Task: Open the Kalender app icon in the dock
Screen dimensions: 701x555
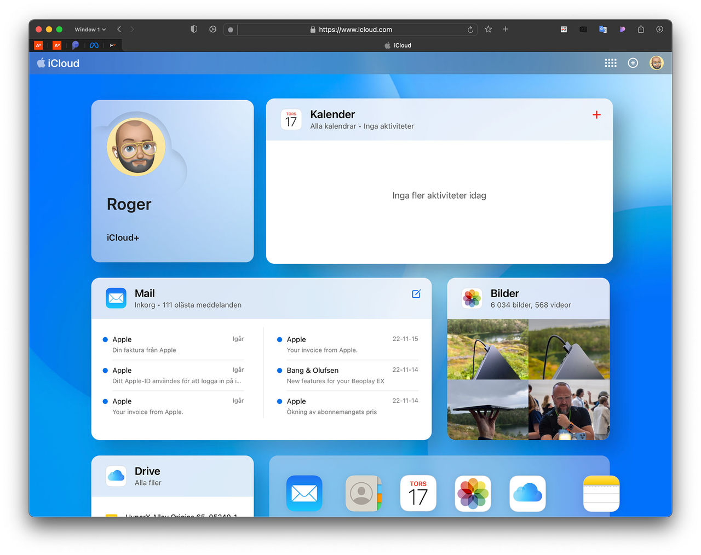Action: [x=418, y=493]
